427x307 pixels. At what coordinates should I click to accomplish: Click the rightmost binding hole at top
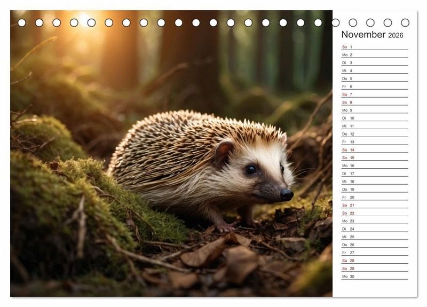pyautogui.click(x=405, y=22)
